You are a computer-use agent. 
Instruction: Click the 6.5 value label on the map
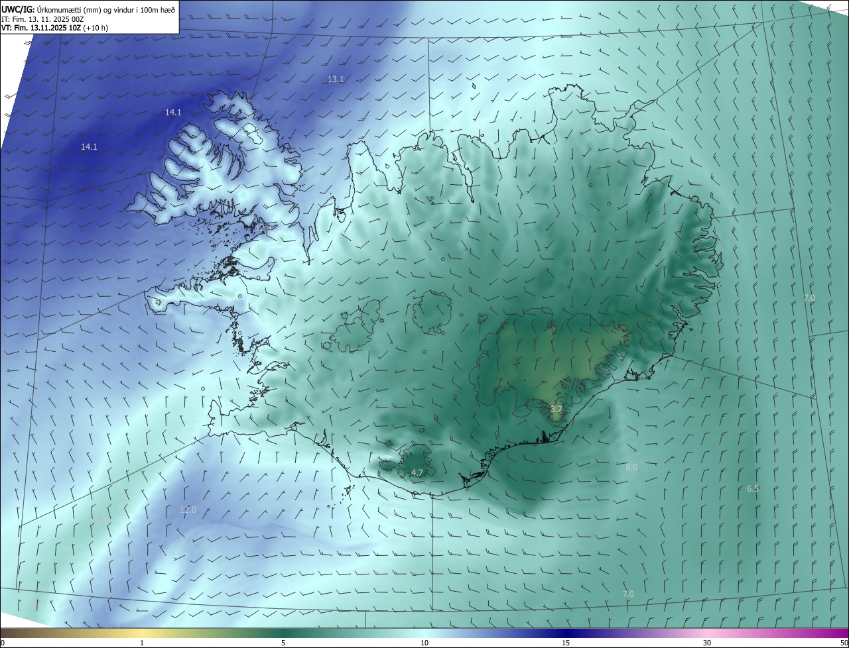pos(753,488)
